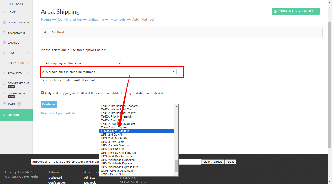Click the clear button
The image size is (332, 184).
(207, 162)
